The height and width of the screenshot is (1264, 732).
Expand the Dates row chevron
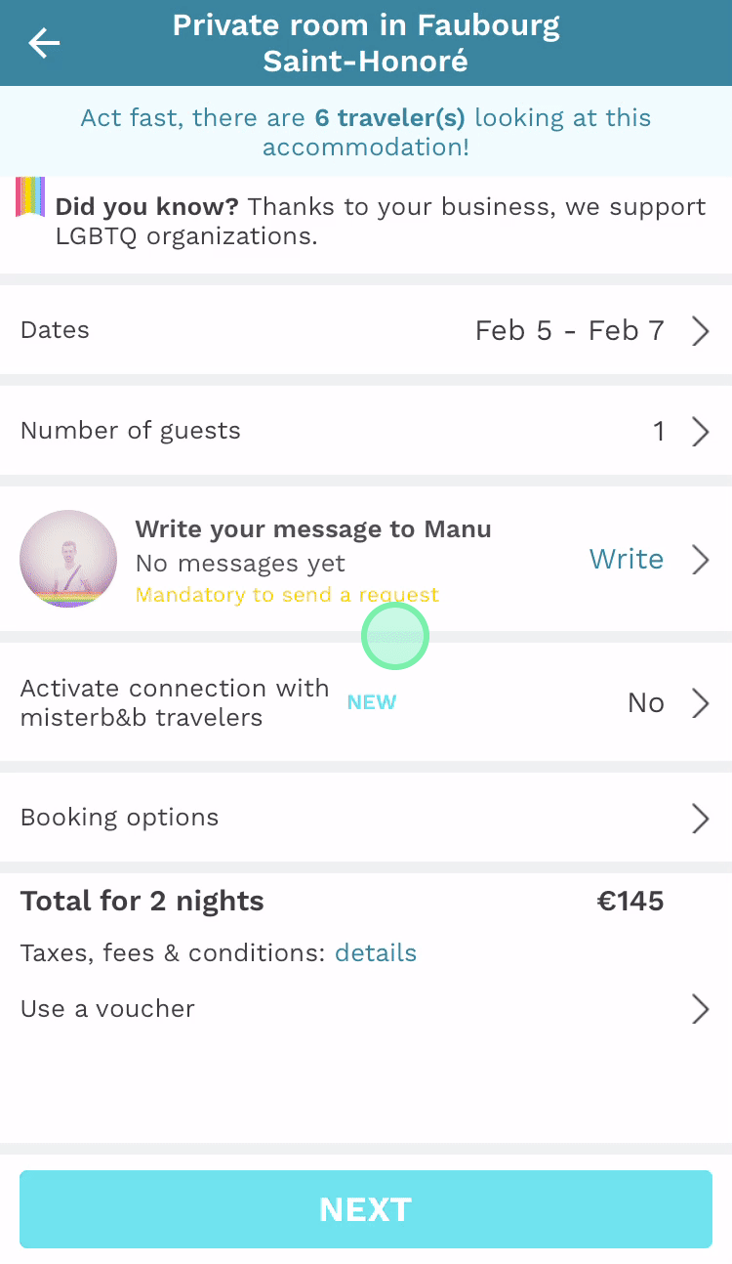[700, 331]
